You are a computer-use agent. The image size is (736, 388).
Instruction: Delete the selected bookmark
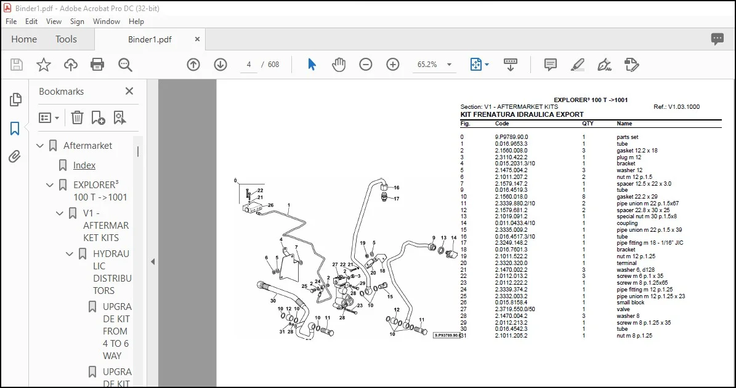point(77,117)
